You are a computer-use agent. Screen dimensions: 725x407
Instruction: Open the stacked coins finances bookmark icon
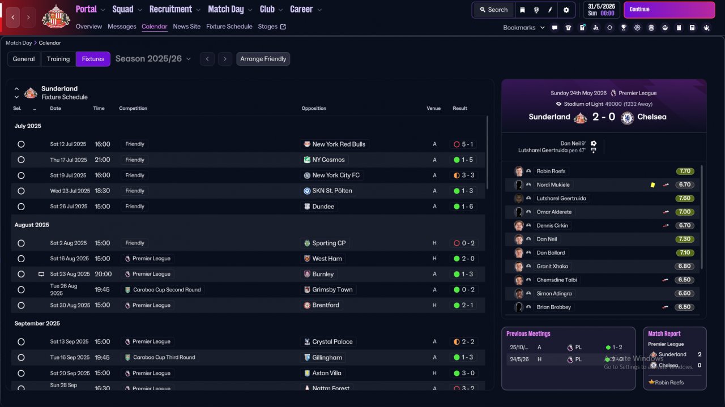click(651, 27)
